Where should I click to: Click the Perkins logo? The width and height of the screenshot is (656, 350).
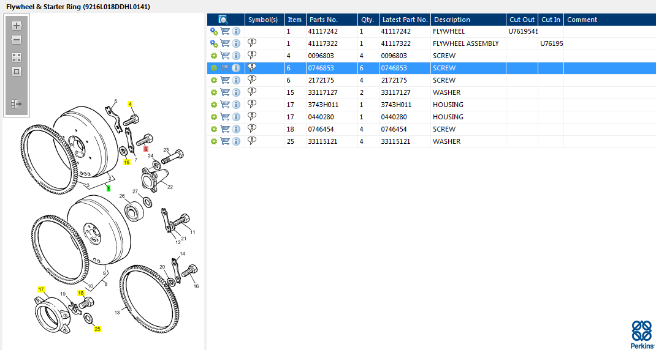642,334
